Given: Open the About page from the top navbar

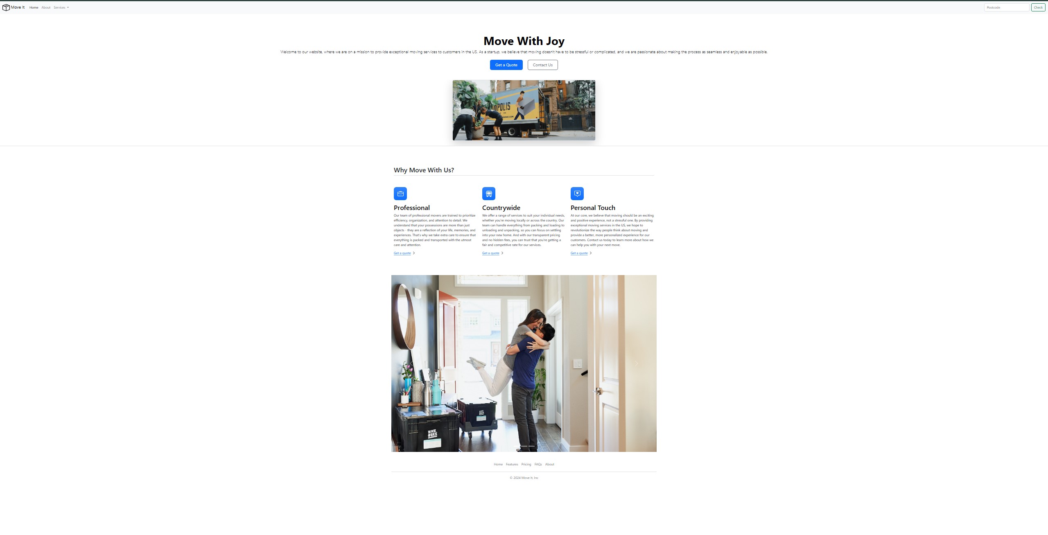Looking at the screenshot, I should 46,7.
